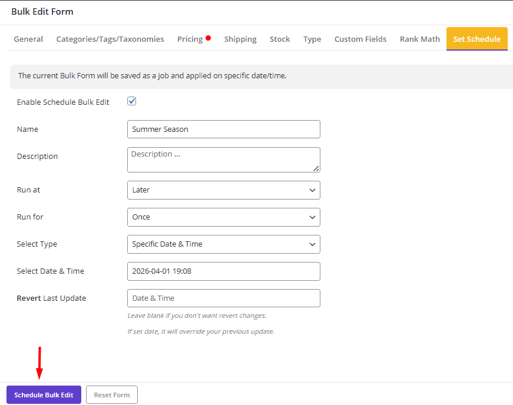
Task: Open the Categories/Tags/Taxonomies tab
Action: point(110,39)
